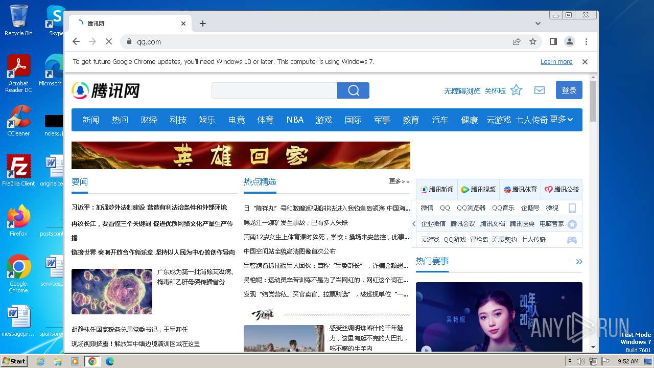Open the 腾讯会议 product link
Screen dimensions: 654x368
coord(462,224)
